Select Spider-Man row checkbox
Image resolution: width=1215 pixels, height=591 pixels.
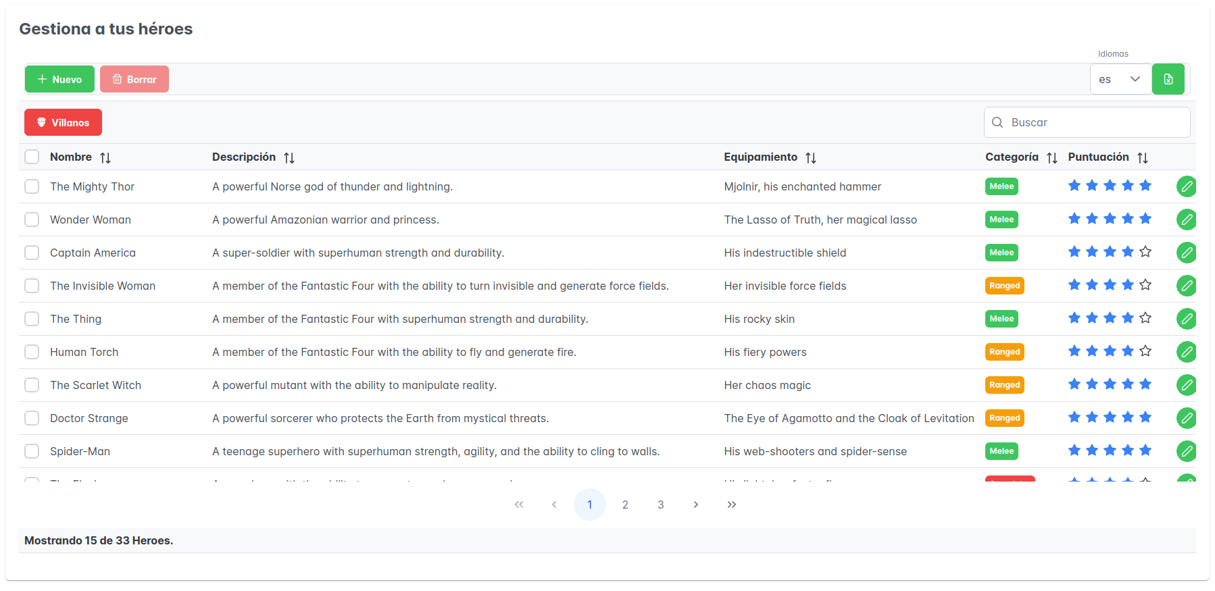pos(32,451)
